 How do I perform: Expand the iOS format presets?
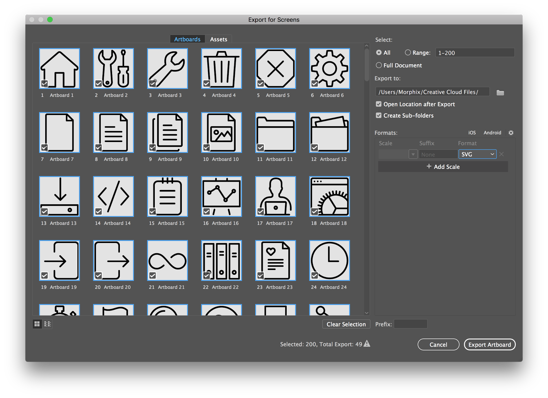[472, 132]
